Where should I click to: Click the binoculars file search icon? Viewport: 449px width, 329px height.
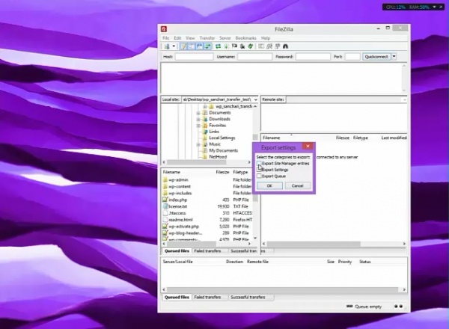(285, 46)
